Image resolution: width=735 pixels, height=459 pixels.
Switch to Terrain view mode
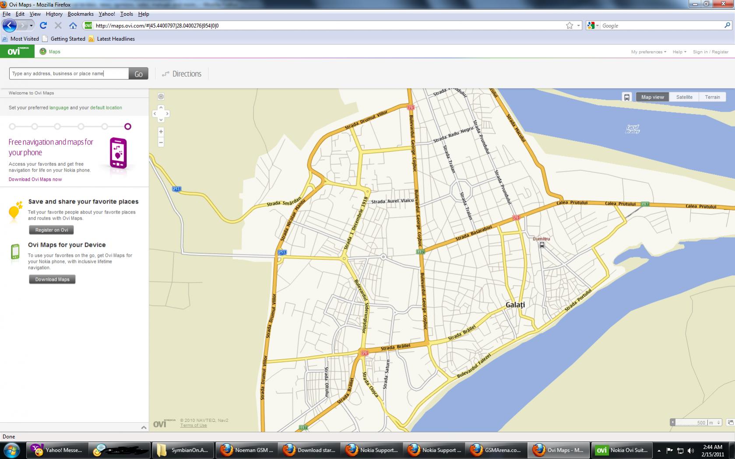coord(712,97)
